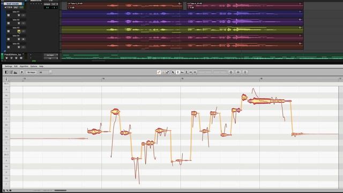
Task: Click the T button on the green track
Action: click(12, 58)
